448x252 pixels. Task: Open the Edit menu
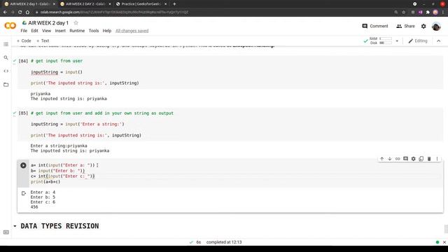click(x=34, y=31)
